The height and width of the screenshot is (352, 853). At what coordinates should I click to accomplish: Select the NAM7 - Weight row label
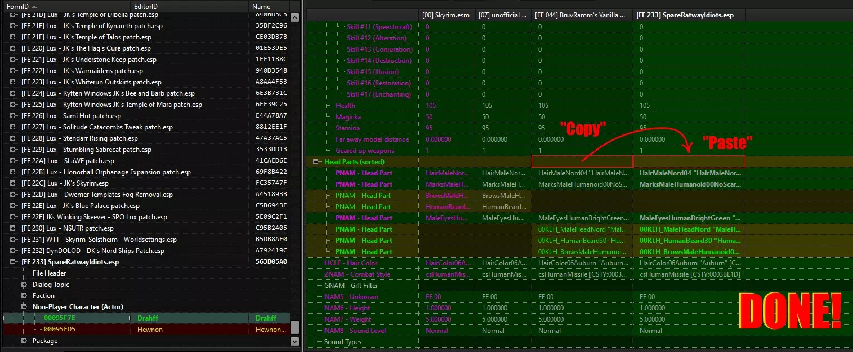click(347, 319)
